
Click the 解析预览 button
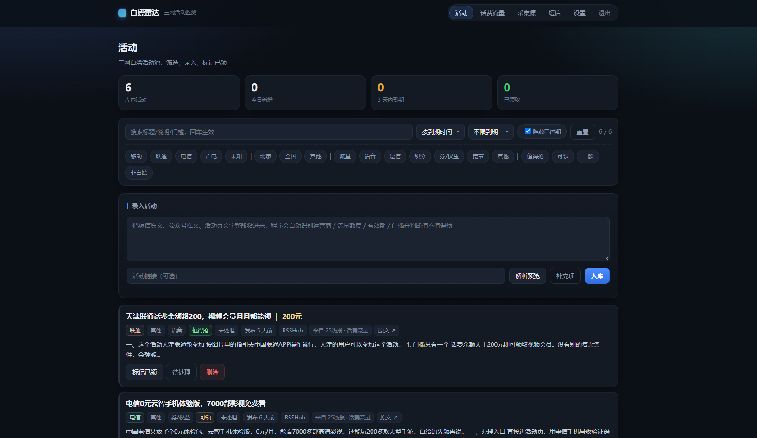click(528, 276)
